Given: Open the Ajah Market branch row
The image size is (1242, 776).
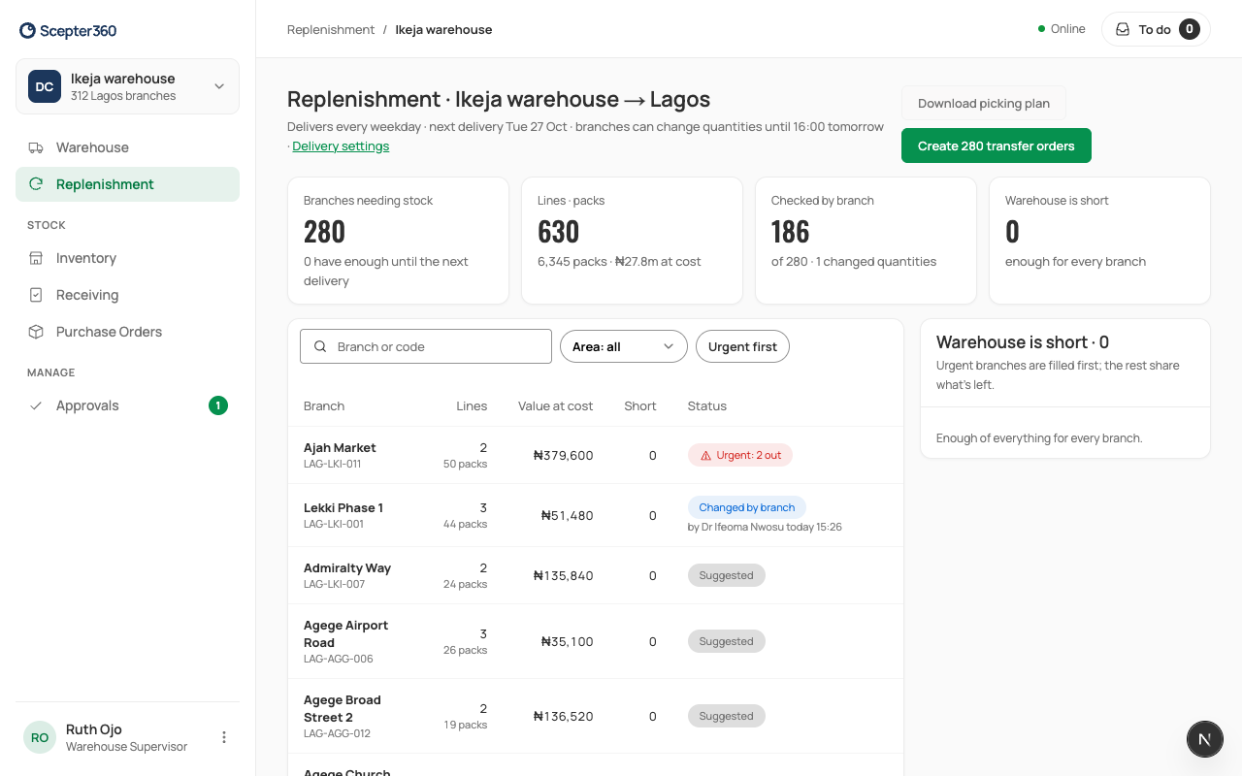Looking at the screenshot, I should [x=596, y=455].
